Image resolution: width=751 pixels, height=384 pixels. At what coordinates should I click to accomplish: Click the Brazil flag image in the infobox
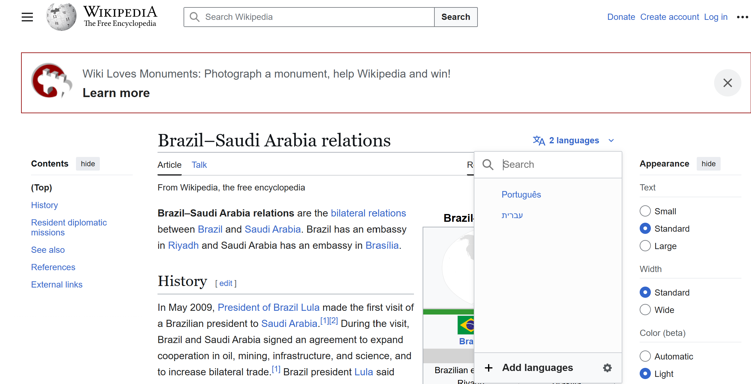[466, 325]
